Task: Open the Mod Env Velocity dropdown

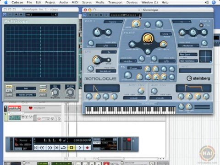Action: tap(134, 98)
